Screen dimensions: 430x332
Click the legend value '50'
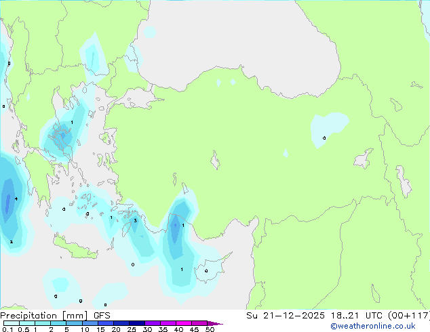pos(210,329)
